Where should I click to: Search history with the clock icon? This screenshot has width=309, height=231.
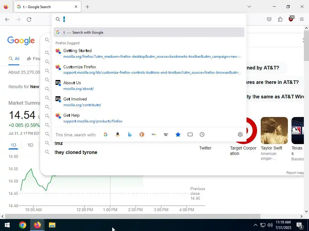pyautogui.click(x=202, y=134)
